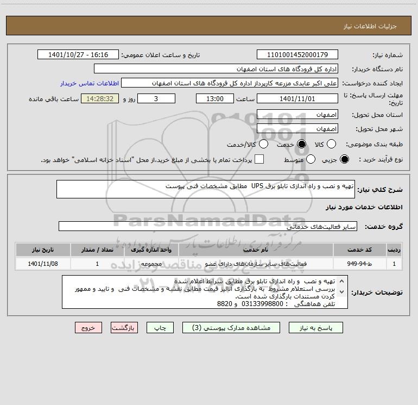
Task: Click the شماره نیاز field 1101001452000179
Action: tap(297, 55)
